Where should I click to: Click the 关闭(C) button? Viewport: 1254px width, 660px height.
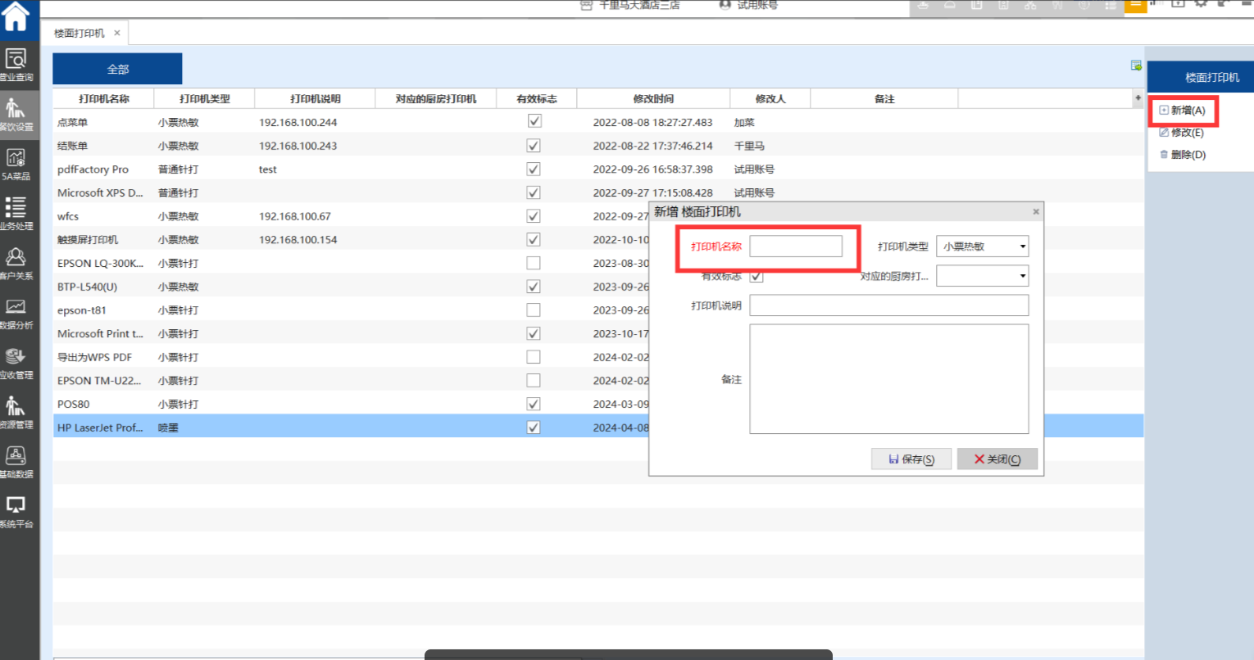tap(997, 459)
